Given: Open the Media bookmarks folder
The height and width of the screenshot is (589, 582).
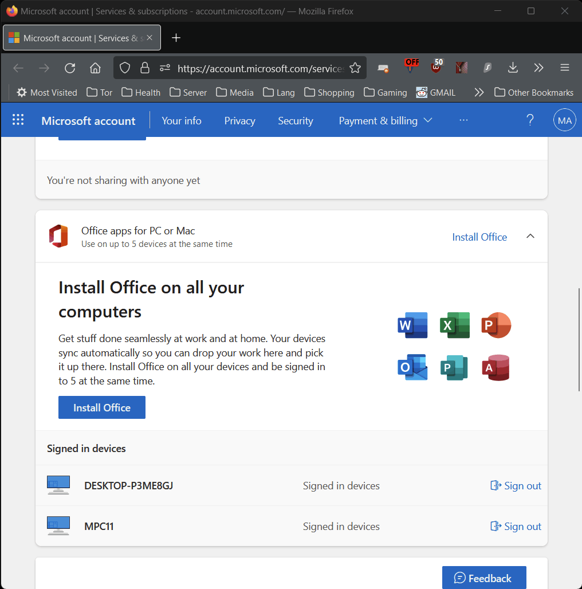Looking at the screenshot, I should tap(235, 92).
